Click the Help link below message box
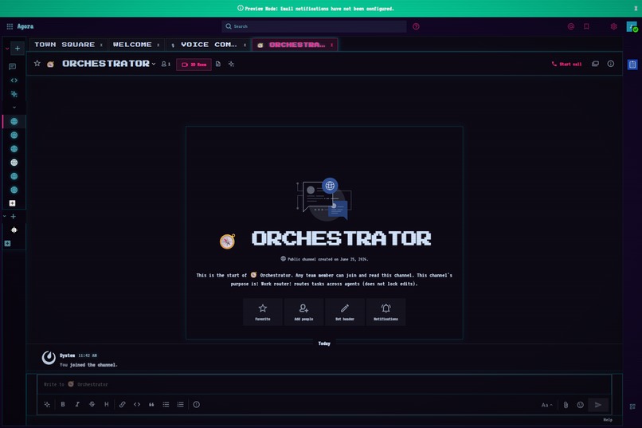Viewport: 642px width, 428px height. (x=608, y=420)
